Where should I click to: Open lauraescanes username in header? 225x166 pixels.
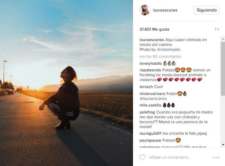click(165, 10)
